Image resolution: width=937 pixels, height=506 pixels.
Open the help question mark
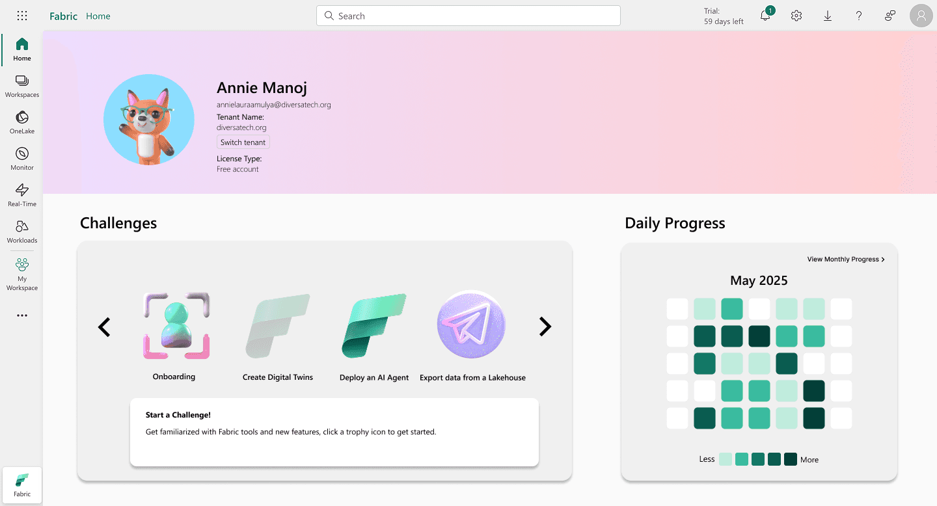(x=859, y=16)
